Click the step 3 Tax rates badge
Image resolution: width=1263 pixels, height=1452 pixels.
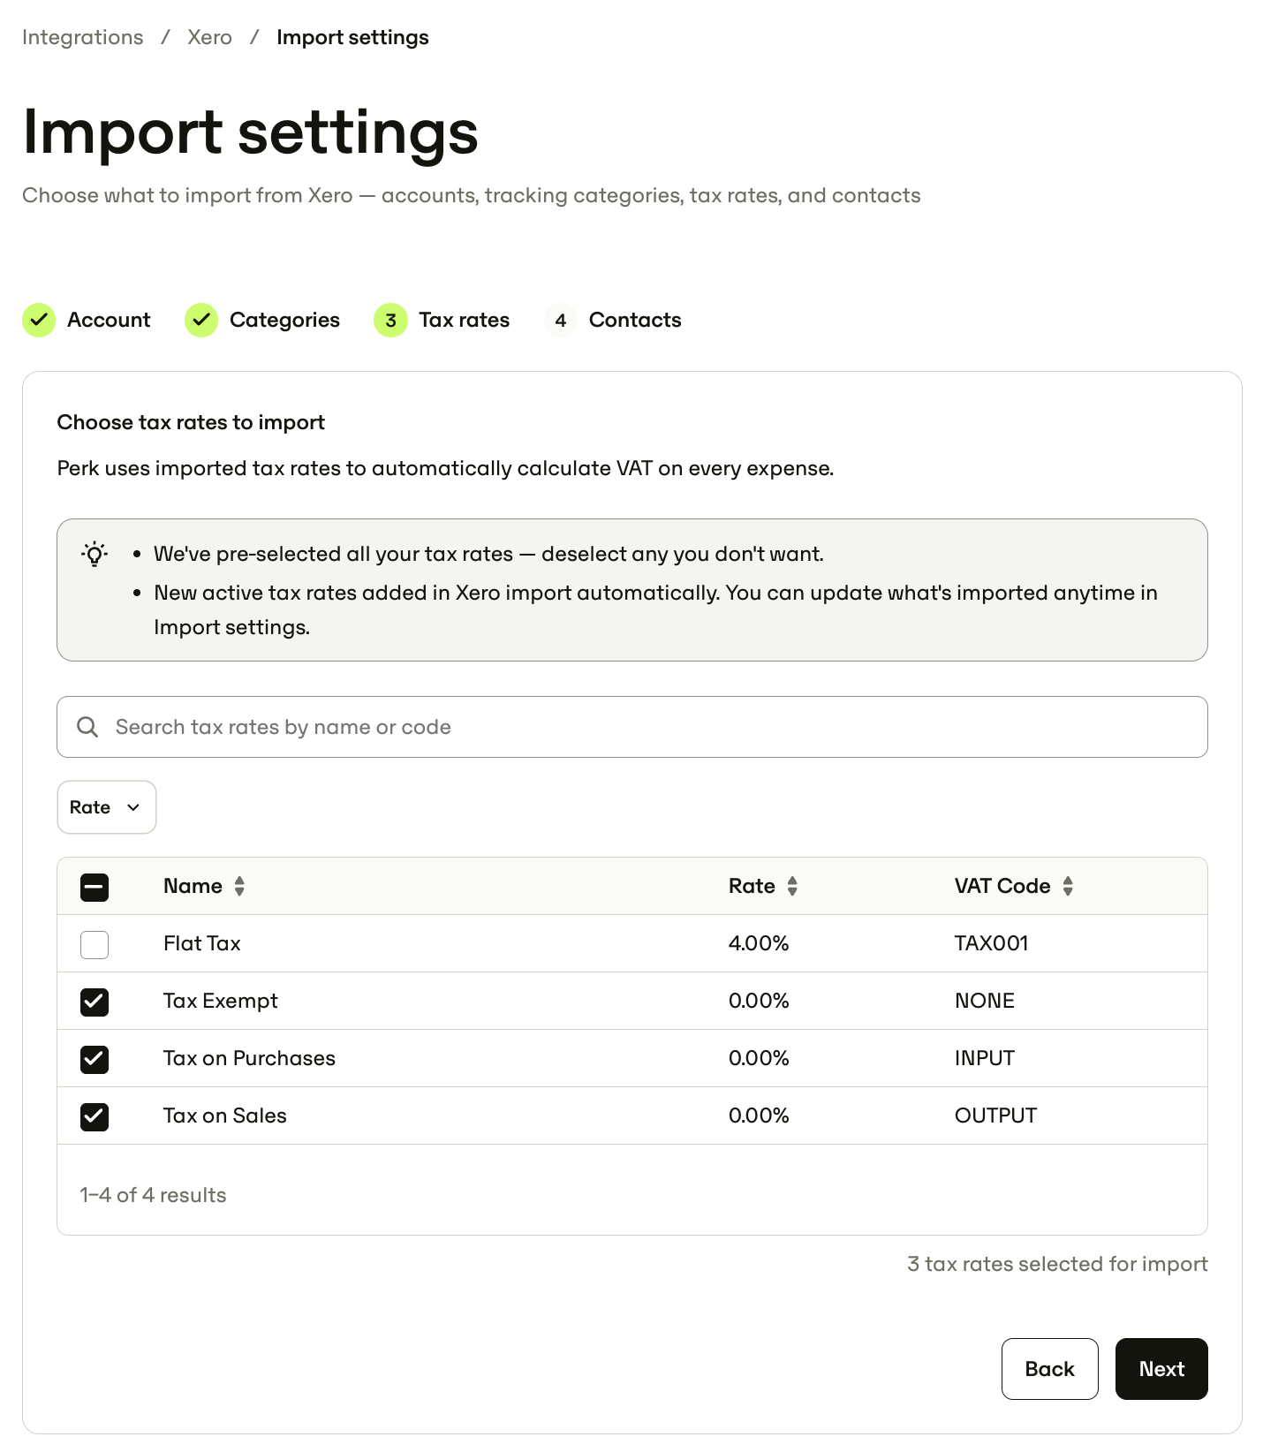[390, 320]
